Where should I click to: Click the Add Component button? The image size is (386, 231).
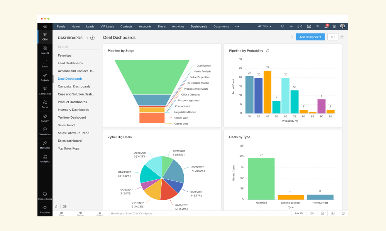[x=310, y=37]
